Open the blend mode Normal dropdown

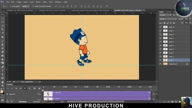pyautogui.click(x=168, y=19)
